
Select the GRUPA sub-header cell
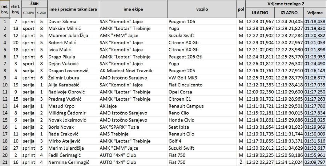pyautogui.click(x=28, y=13)
